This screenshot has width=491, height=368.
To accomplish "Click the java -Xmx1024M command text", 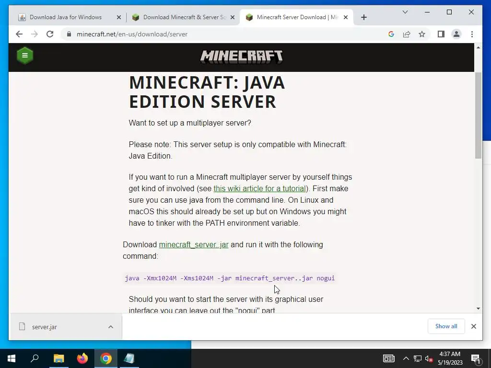I will point(230,278).
